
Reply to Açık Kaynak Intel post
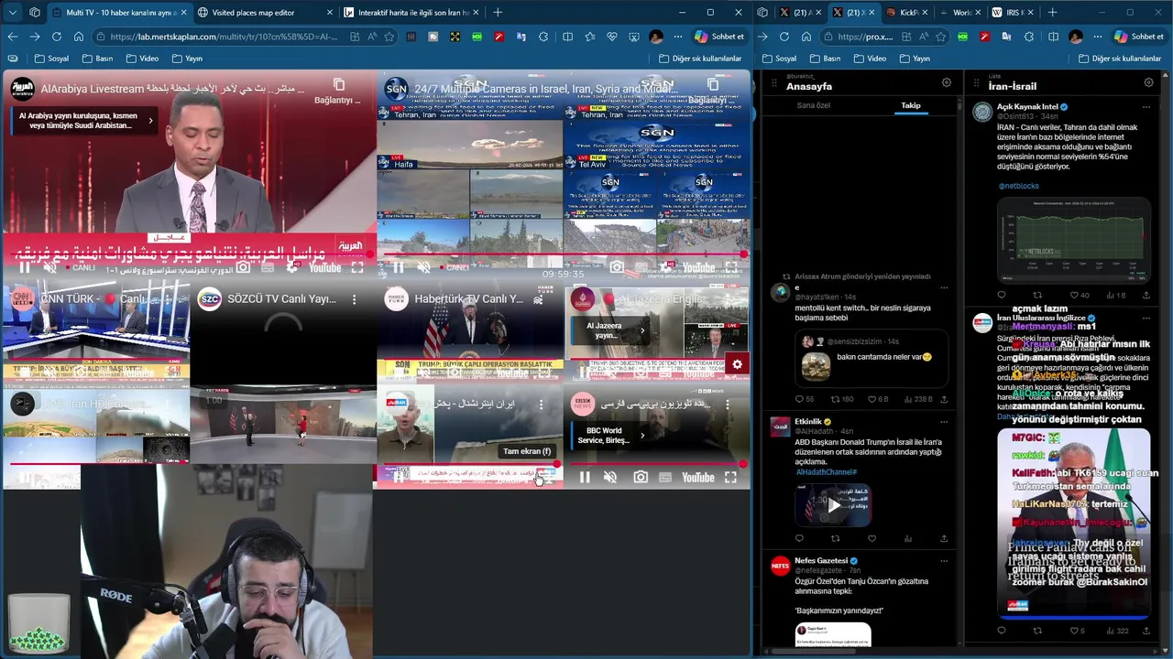(1001, 296)
